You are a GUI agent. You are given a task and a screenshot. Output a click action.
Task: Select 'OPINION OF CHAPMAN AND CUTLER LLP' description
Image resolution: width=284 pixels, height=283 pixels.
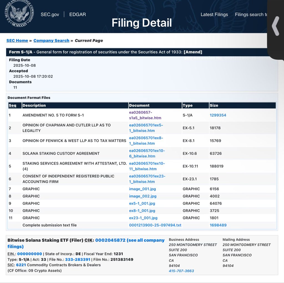pyautogui.click(x=67, y=128)
